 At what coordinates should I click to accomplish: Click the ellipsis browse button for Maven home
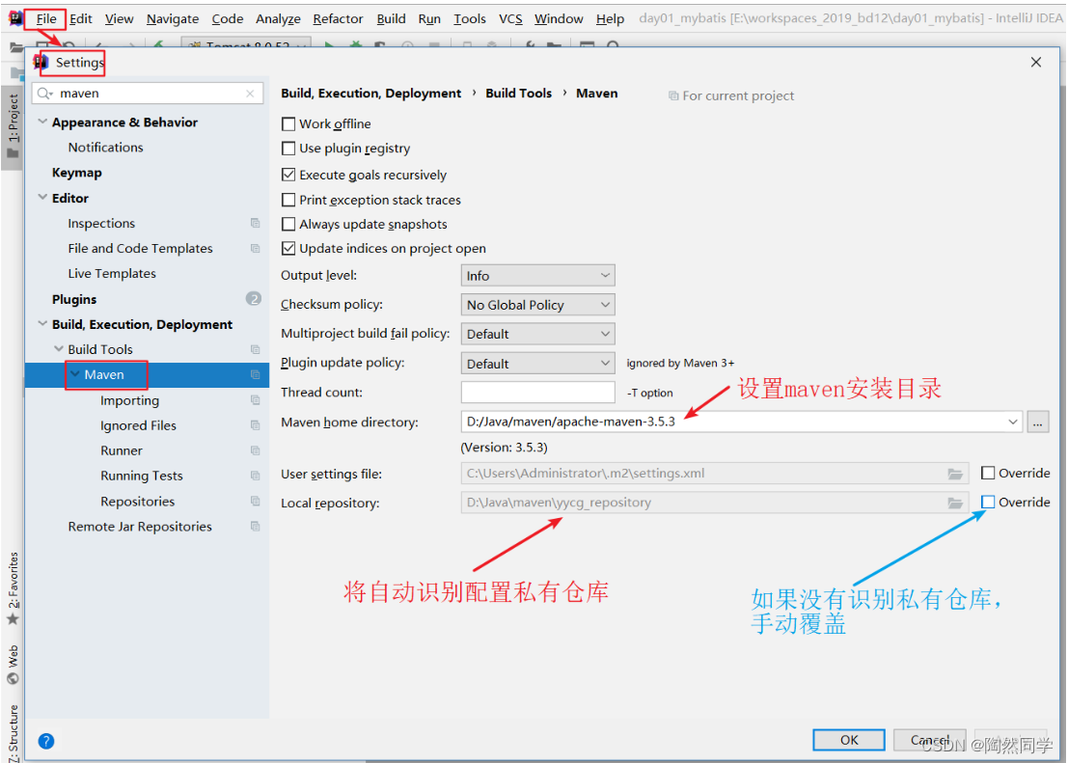coord(1037,422)
